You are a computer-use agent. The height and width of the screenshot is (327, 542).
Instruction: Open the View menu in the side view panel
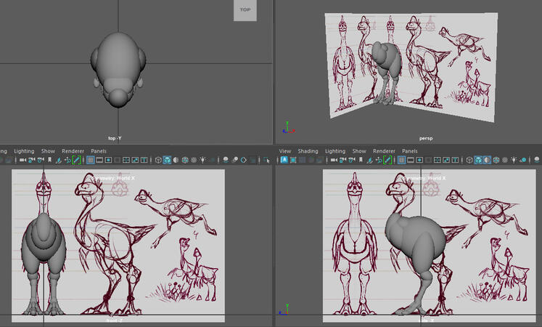click(x=285, y=151)
